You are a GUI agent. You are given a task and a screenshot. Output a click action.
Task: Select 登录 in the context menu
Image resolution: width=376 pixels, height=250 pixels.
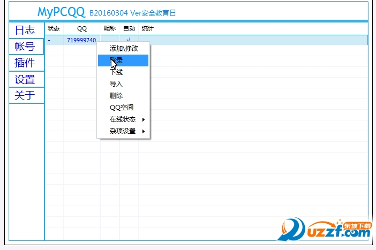(123, 60)
